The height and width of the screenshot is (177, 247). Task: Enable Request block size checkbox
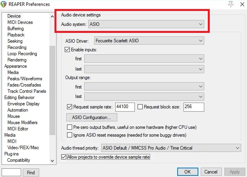pos(140,107)
